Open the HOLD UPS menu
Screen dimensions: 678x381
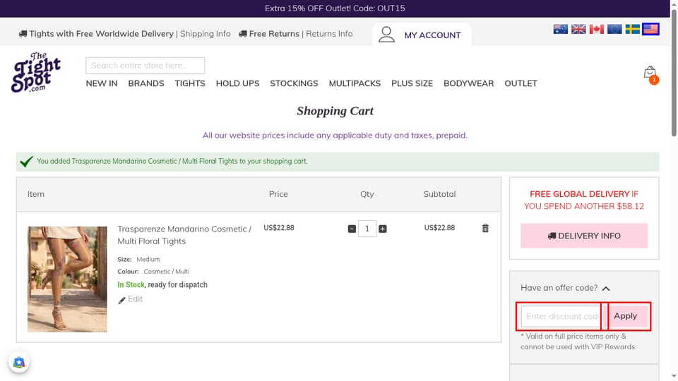pyautogui.click(x=238, y=83)
